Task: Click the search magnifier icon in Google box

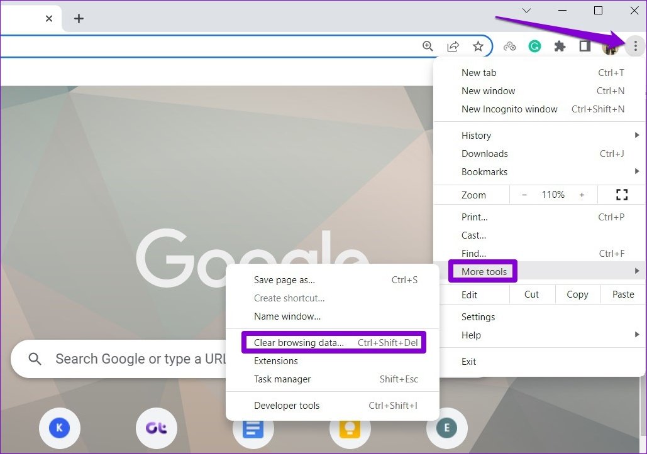Action: [35, 359]
